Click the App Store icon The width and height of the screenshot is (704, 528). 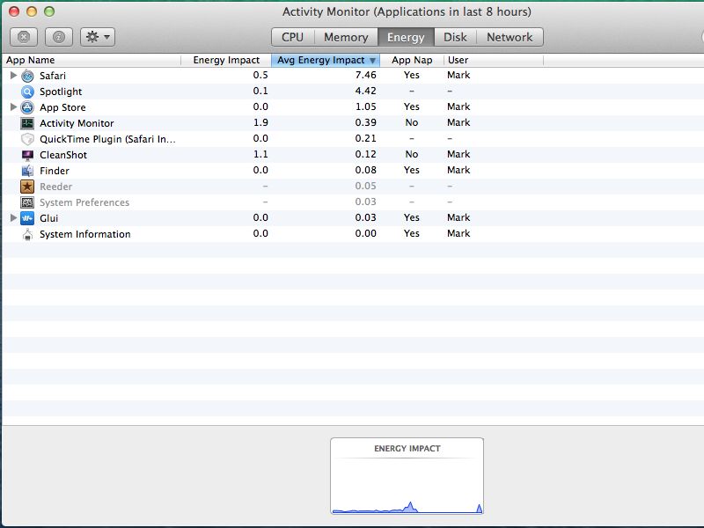pyautogui.click(x=27, y=107)
